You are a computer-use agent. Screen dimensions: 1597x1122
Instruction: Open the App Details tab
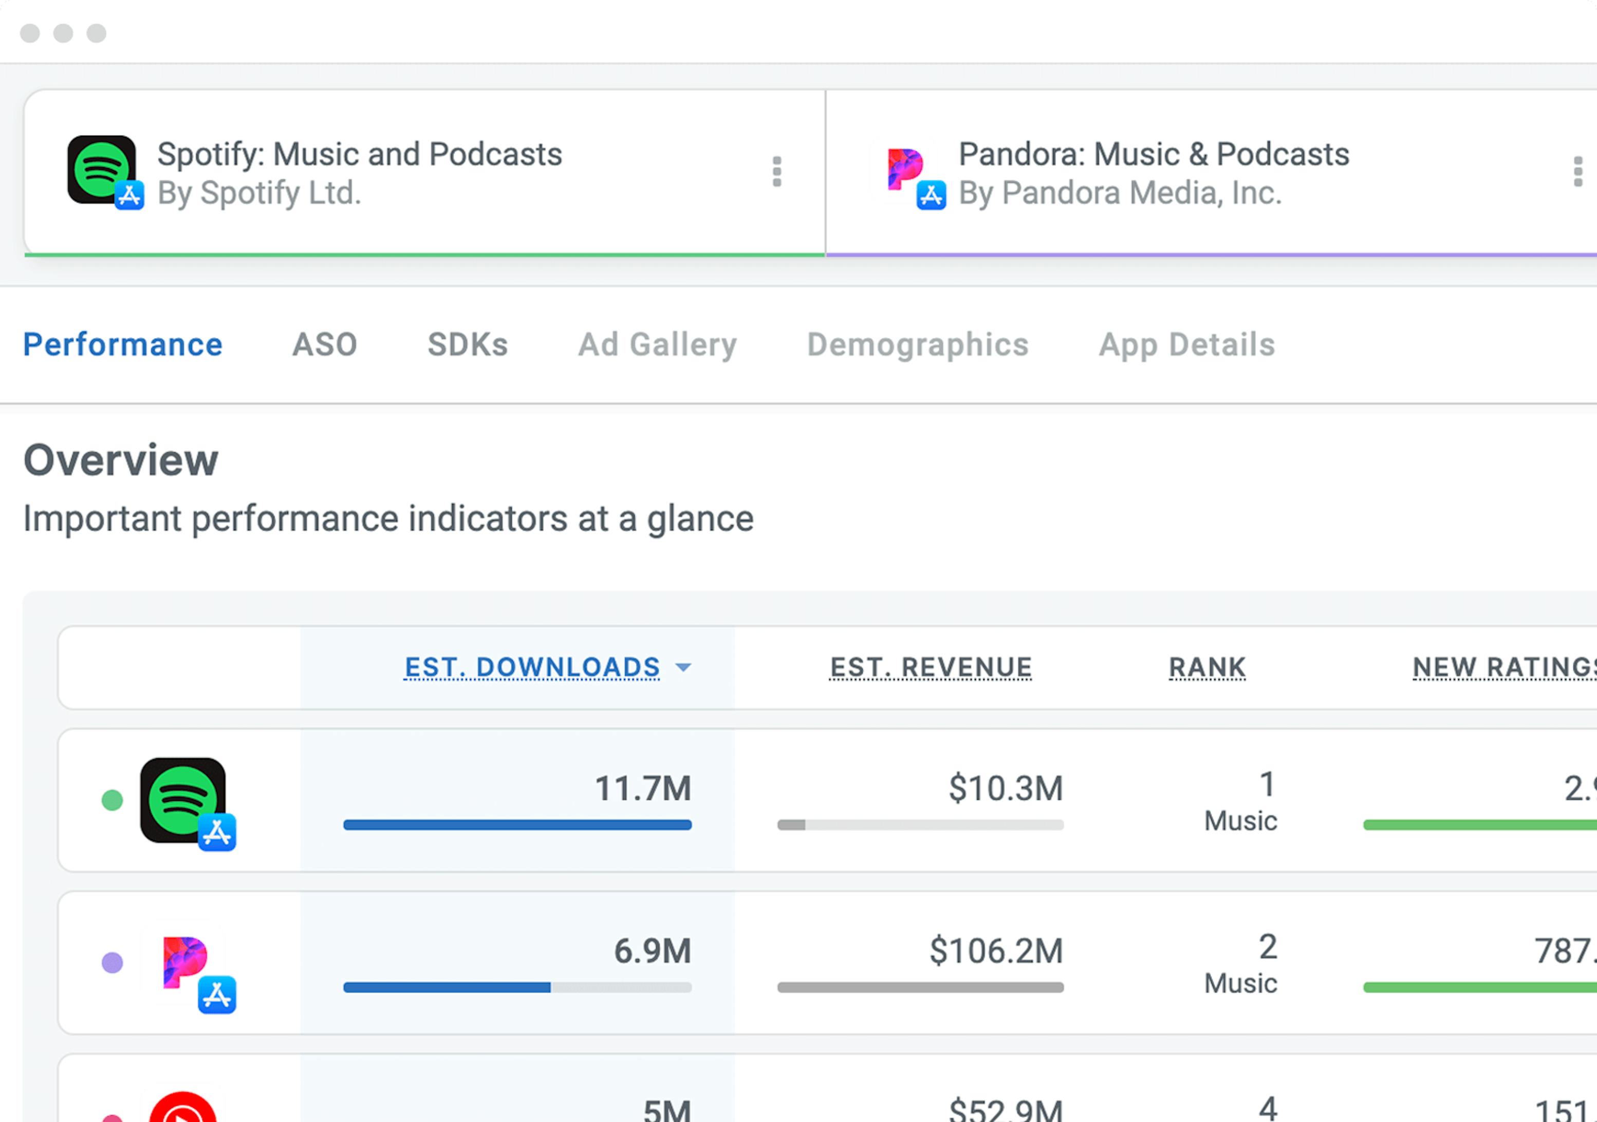click(x=1186, y=345)
